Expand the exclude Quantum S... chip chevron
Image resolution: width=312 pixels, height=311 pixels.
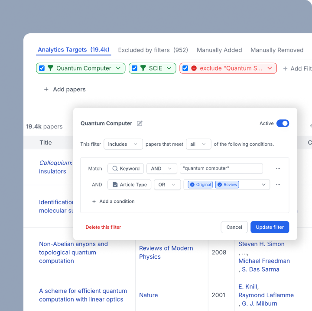270,68
